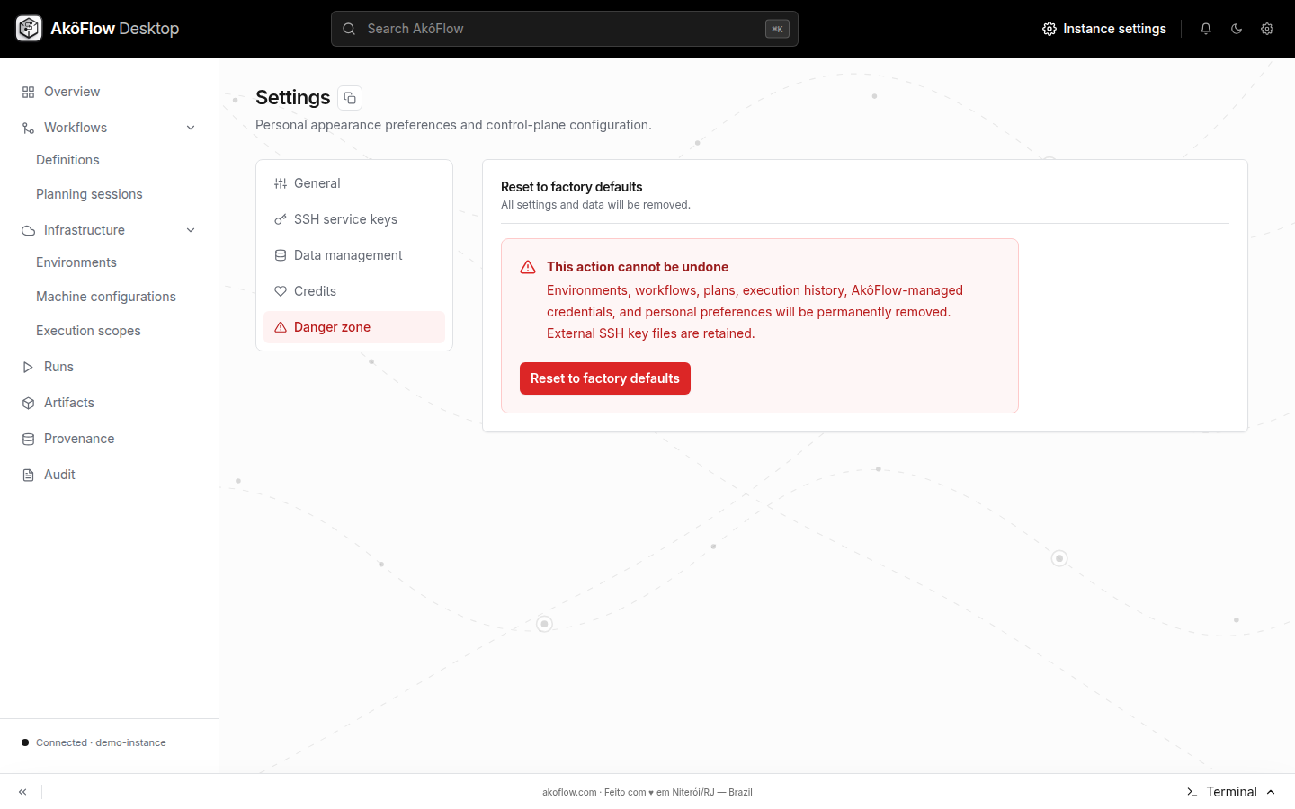Click the Provenance database icon

(29, 439)
